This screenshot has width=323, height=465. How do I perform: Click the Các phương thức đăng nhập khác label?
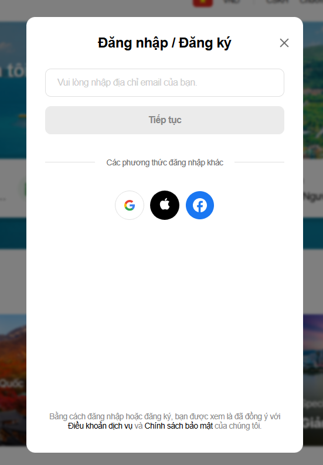coord(165,162)
